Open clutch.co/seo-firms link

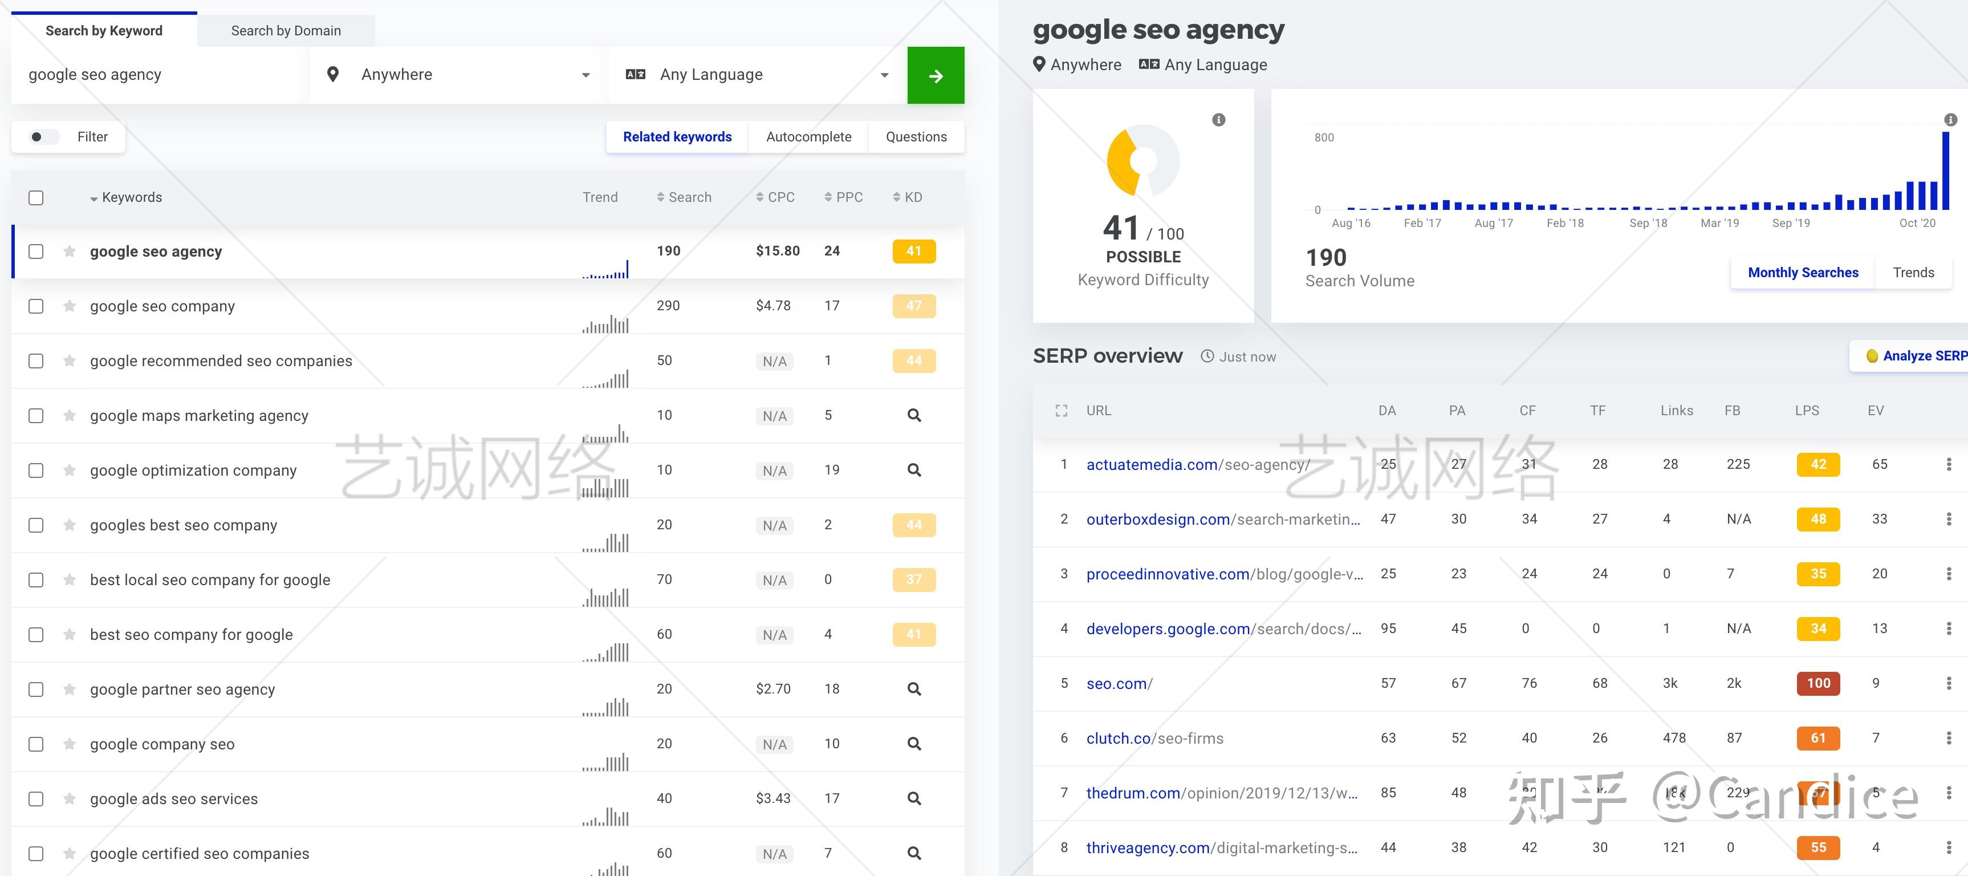coord(1154,739)
